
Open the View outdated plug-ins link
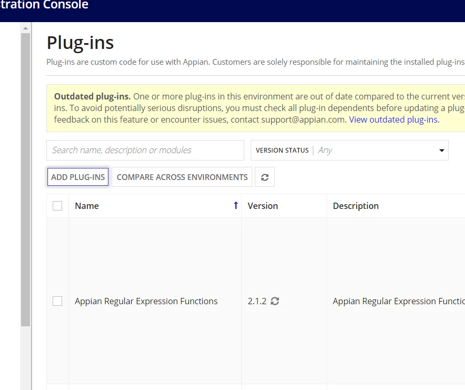pos(394,119)
